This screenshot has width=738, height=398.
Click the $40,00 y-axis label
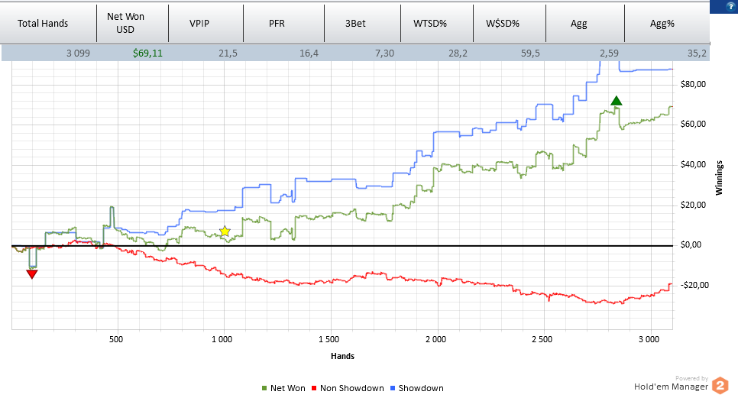click(x=693, y=165)
